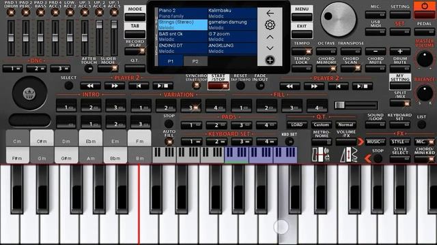
Task: Click the Normal Q.T. button
Action: pyautogui.click(x=346, y=125)
